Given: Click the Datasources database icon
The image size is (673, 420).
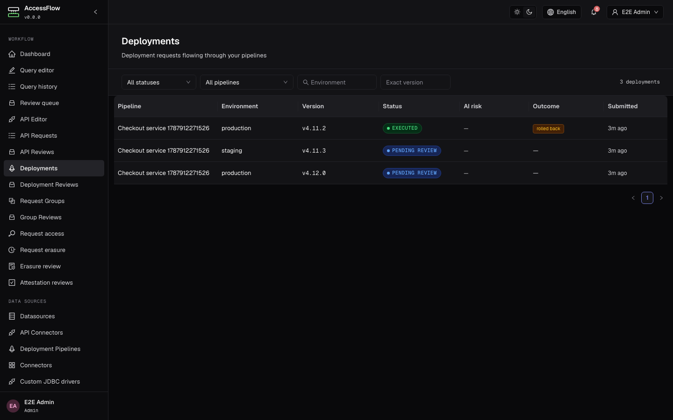Looking at the screenshot, I should 12,316.
